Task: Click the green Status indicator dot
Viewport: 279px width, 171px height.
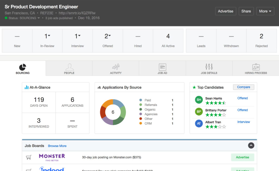Action: (x=5, y=18)
